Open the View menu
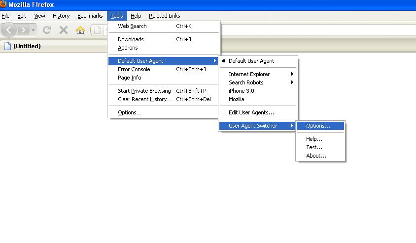 (39, 16)
